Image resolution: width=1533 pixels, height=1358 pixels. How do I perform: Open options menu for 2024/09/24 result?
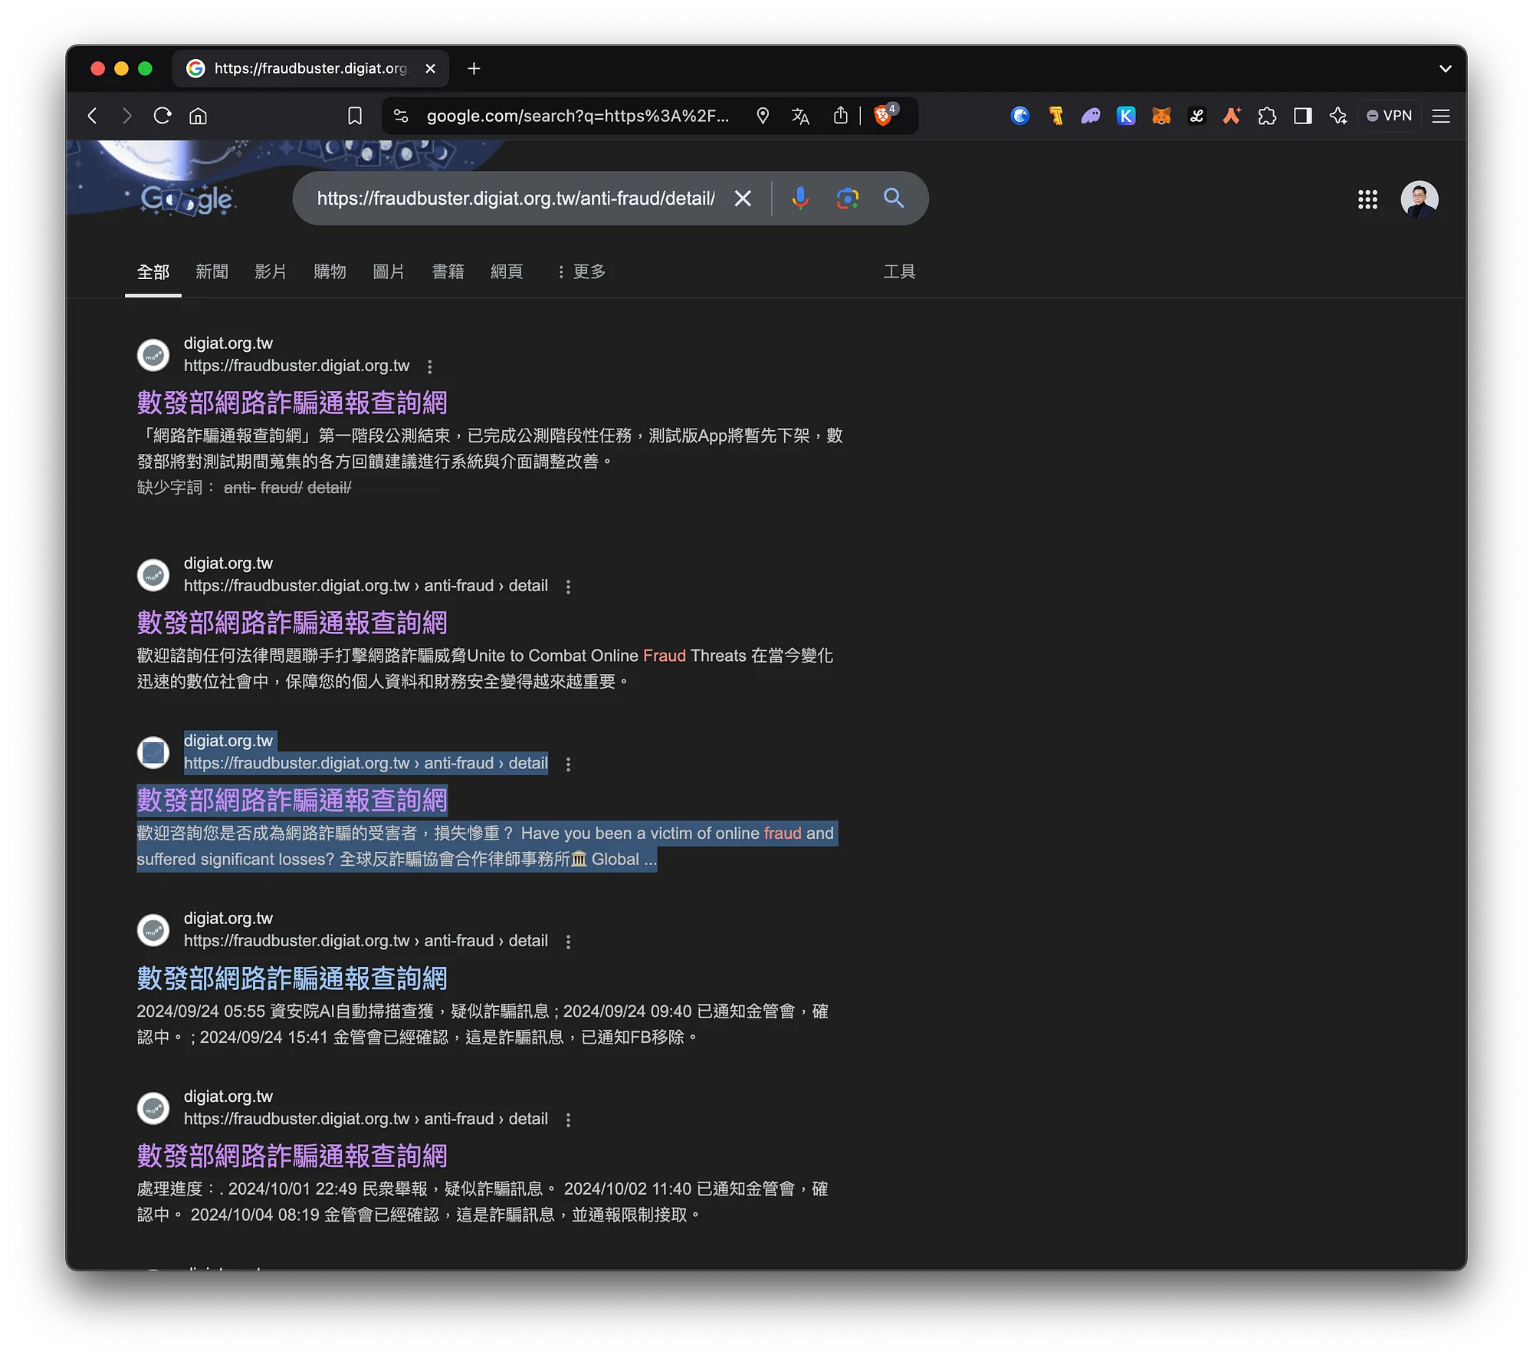[x=568, y=942]
